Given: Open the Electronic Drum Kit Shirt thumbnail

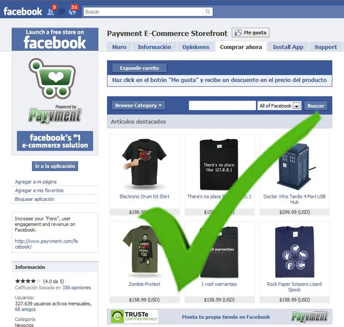Looking at the screenshot, I should tap(144, 164).
